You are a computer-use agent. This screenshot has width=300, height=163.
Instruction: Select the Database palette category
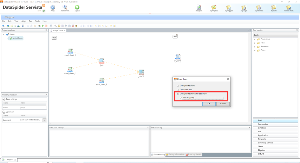[275, 128]
